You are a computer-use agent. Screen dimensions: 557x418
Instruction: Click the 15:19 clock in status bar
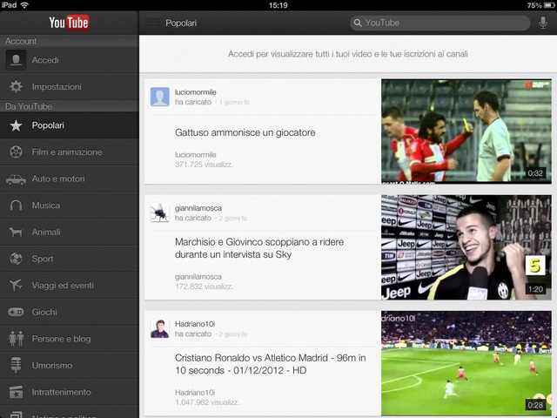point(278,5)
